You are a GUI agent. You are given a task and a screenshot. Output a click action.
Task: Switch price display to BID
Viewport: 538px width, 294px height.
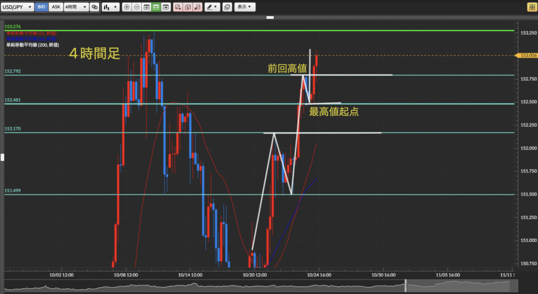tap(42, 7)
